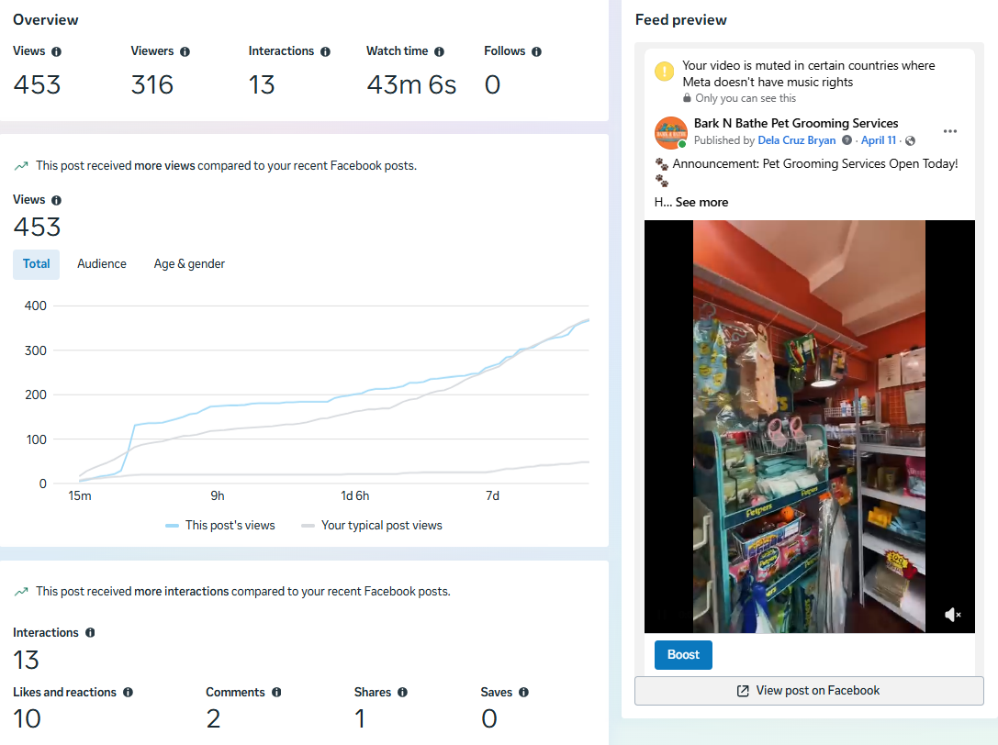This screenshot has width=998, height=745.
Task: Expand the post caption with See more
Action: [701, 203]
